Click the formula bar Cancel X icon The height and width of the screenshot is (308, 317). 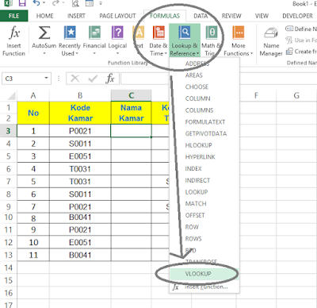[75, 79]
